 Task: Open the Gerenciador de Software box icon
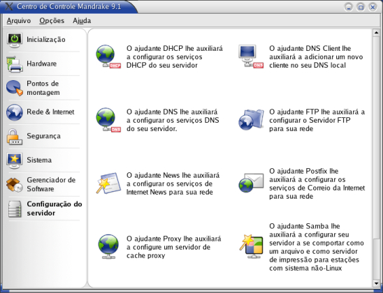pyautogui.click(x=15, y=185)
